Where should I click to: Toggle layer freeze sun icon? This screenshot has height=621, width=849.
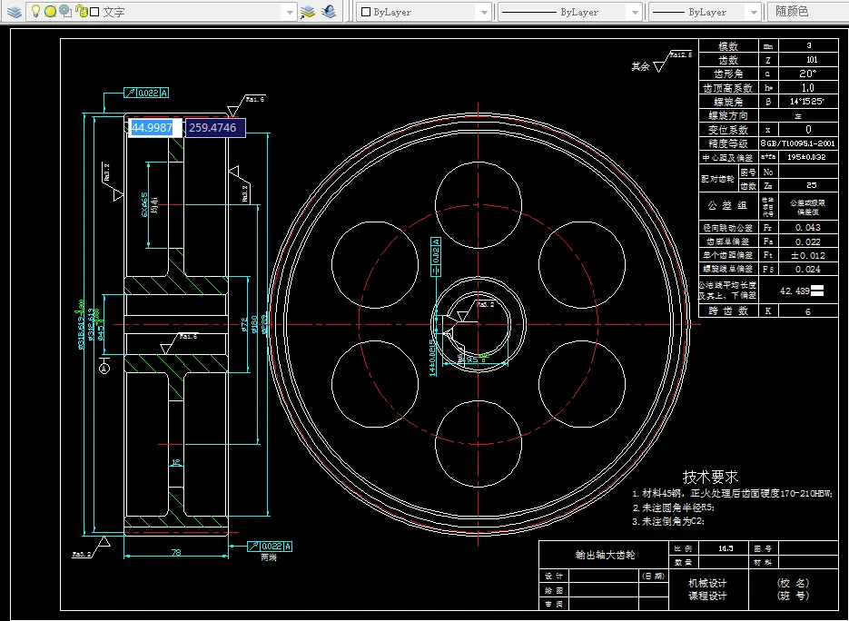point(50,12)
